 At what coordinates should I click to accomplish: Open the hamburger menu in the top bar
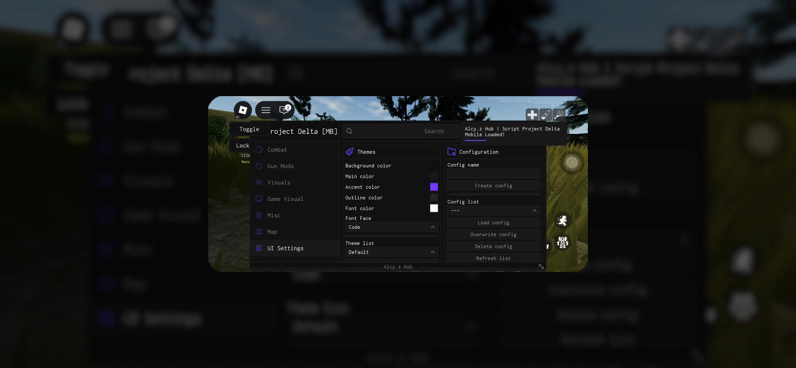pyautogui.click(x=266, y=110)
